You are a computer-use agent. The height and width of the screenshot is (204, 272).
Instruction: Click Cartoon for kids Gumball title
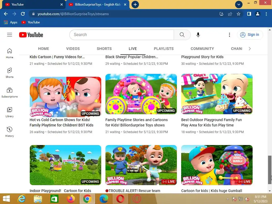click(212, 191)
